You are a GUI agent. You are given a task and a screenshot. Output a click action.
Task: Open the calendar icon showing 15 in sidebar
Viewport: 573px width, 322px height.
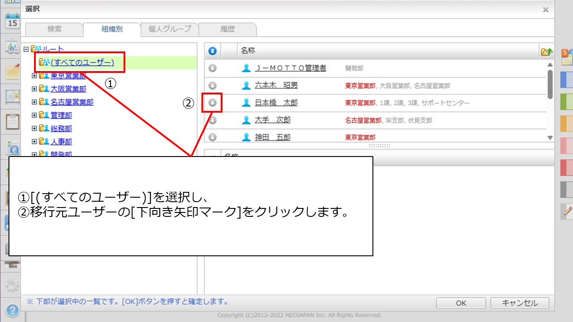[x=13, y=21]
